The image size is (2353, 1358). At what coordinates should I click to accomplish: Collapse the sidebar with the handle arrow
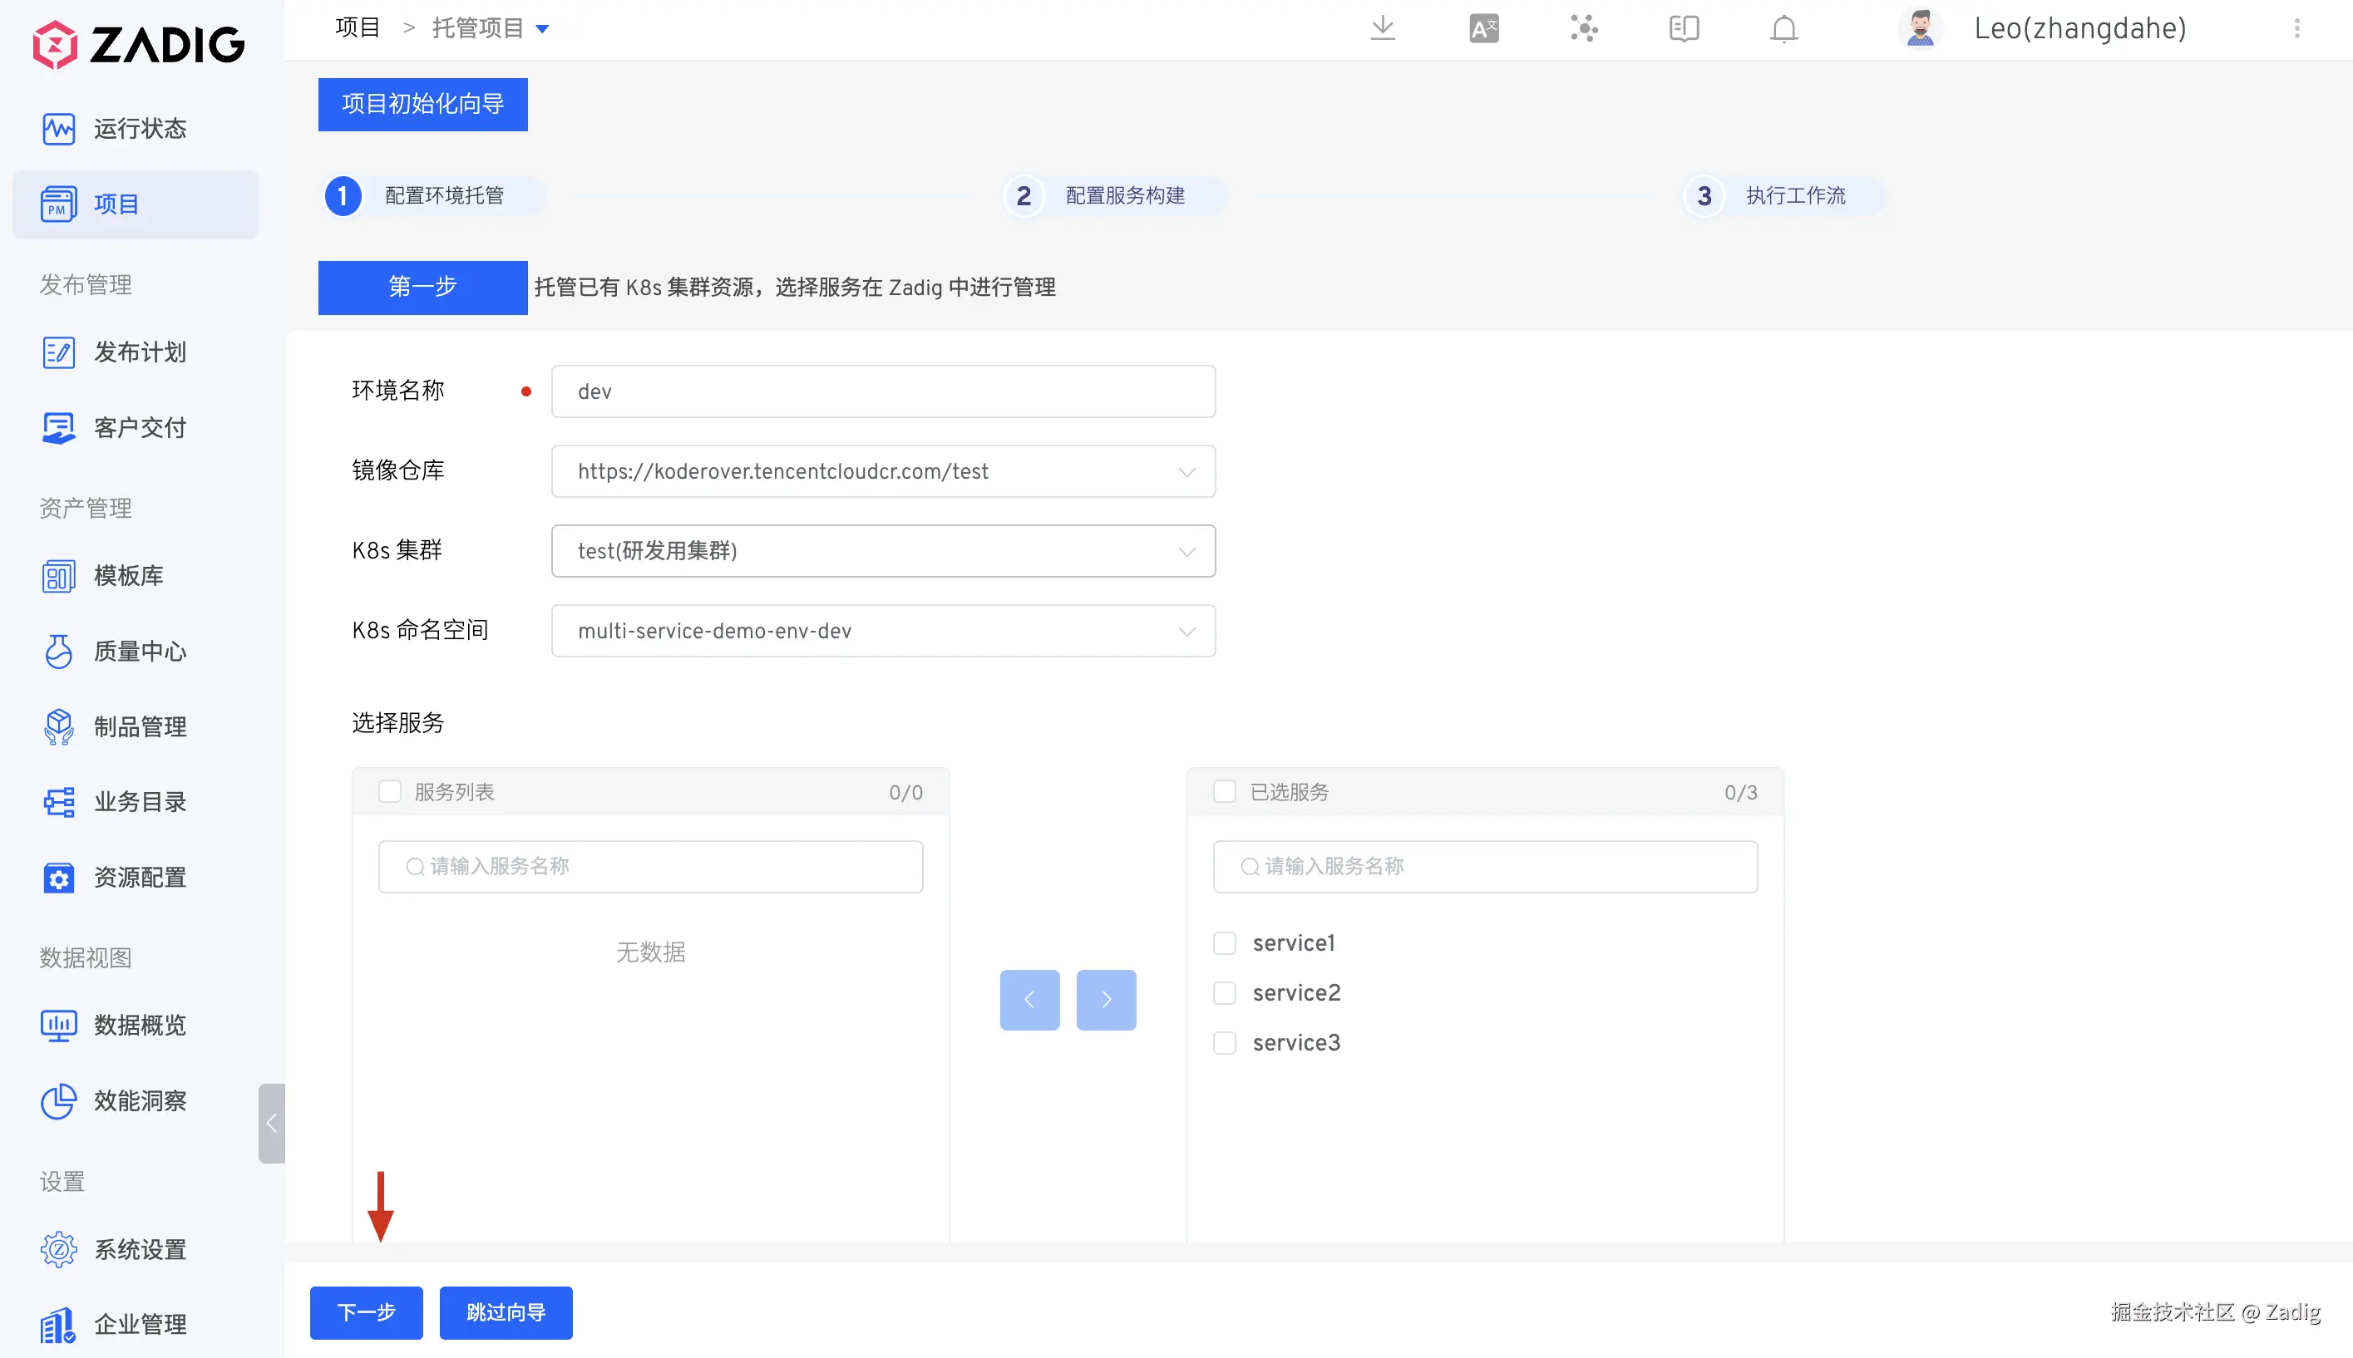(x=272, y=1123)
